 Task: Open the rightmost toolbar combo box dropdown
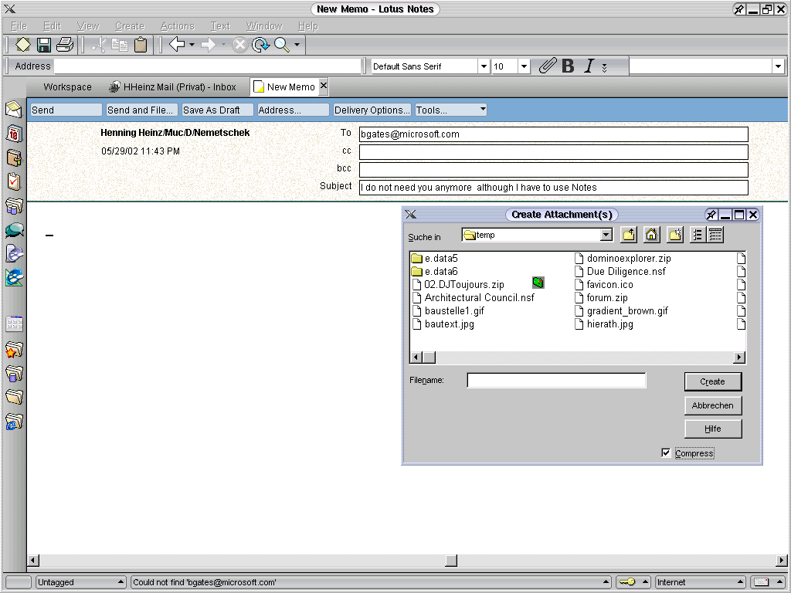point(779,66)
